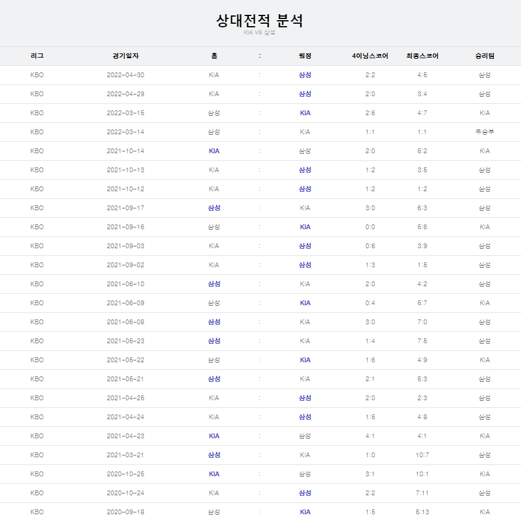Click the date 2021-05-23

click(126, 341)
